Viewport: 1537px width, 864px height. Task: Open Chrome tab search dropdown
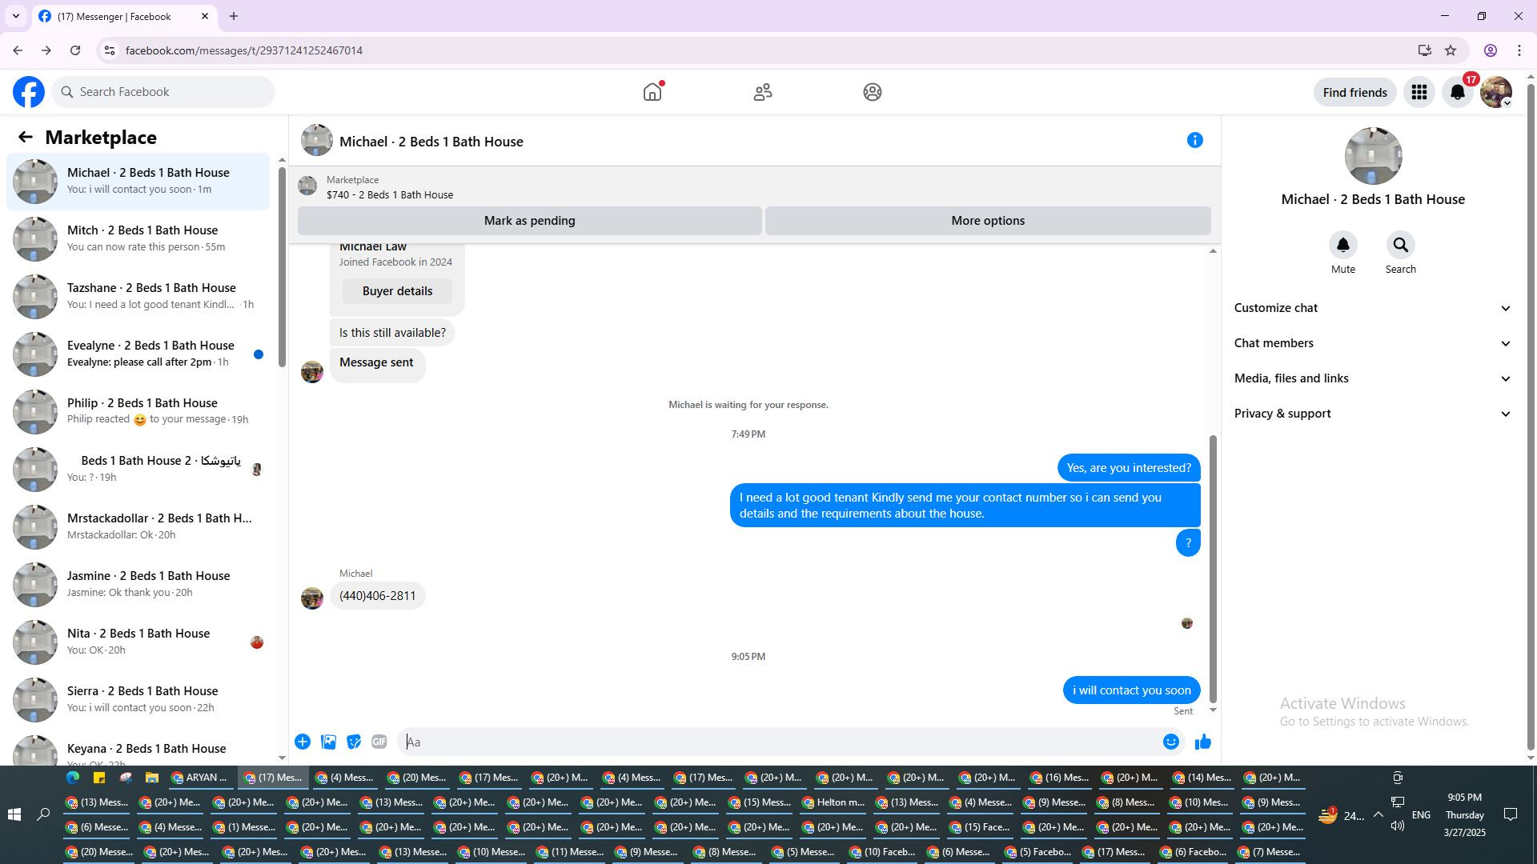click(x=16, y=16)
